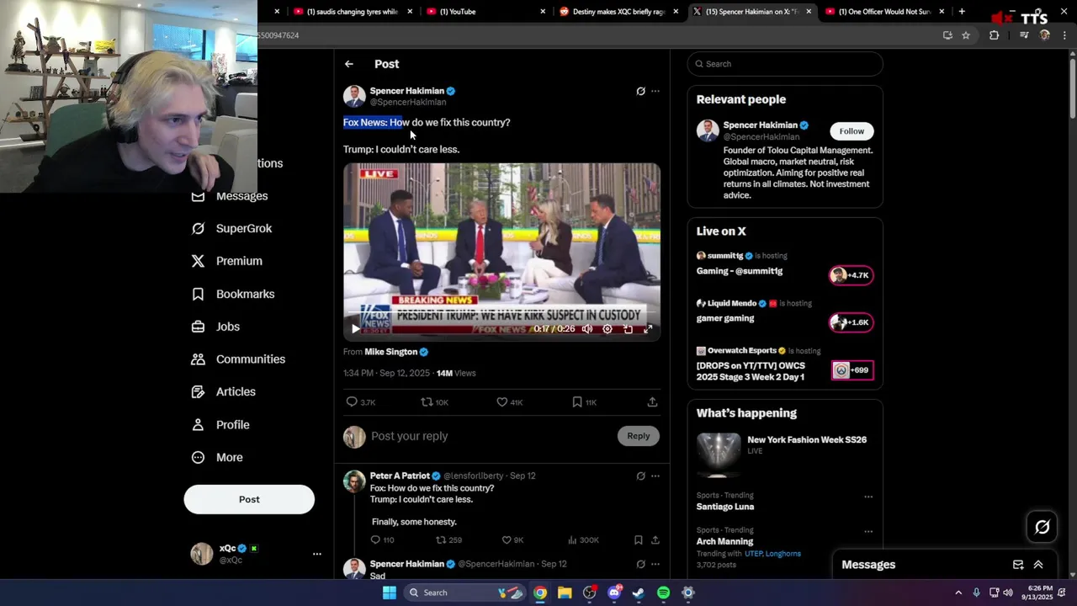The width and height of the screenshot is (1077, 606).
Task: Close the Spencer Hakimian X tab
Action: click(x=809, y=12)
